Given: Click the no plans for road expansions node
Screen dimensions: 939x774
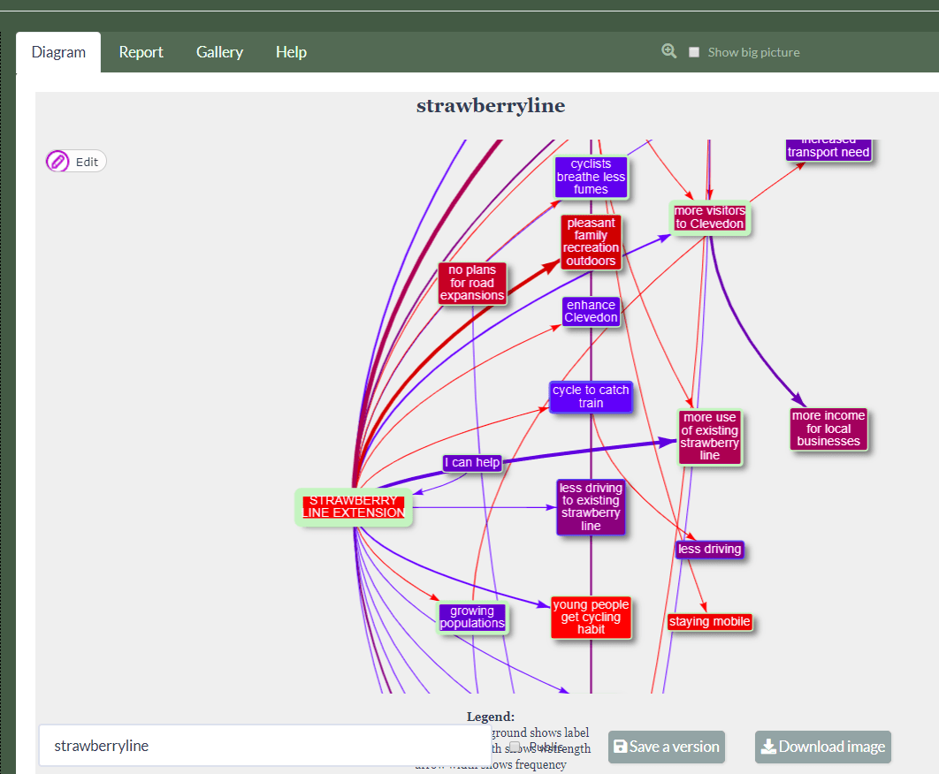Looking at the screenshot, I should pyautogui.click(x=472, y=283).
